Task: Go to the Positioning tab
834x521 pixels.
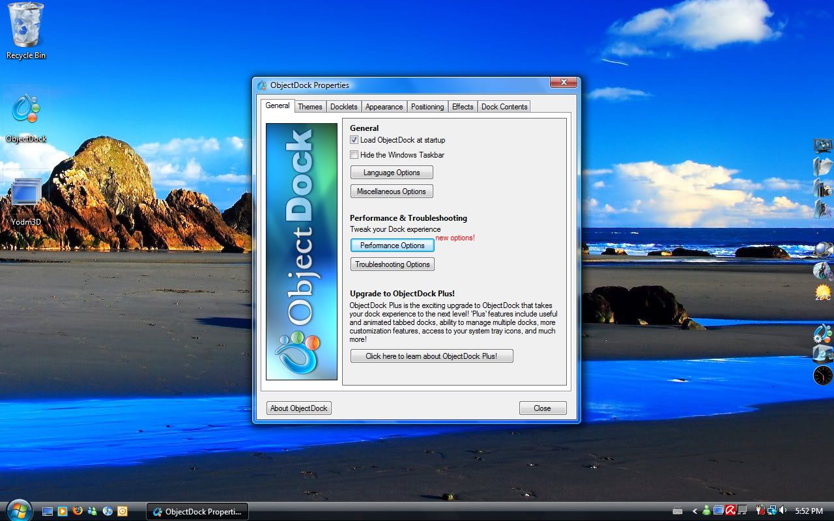Action: 427,107
